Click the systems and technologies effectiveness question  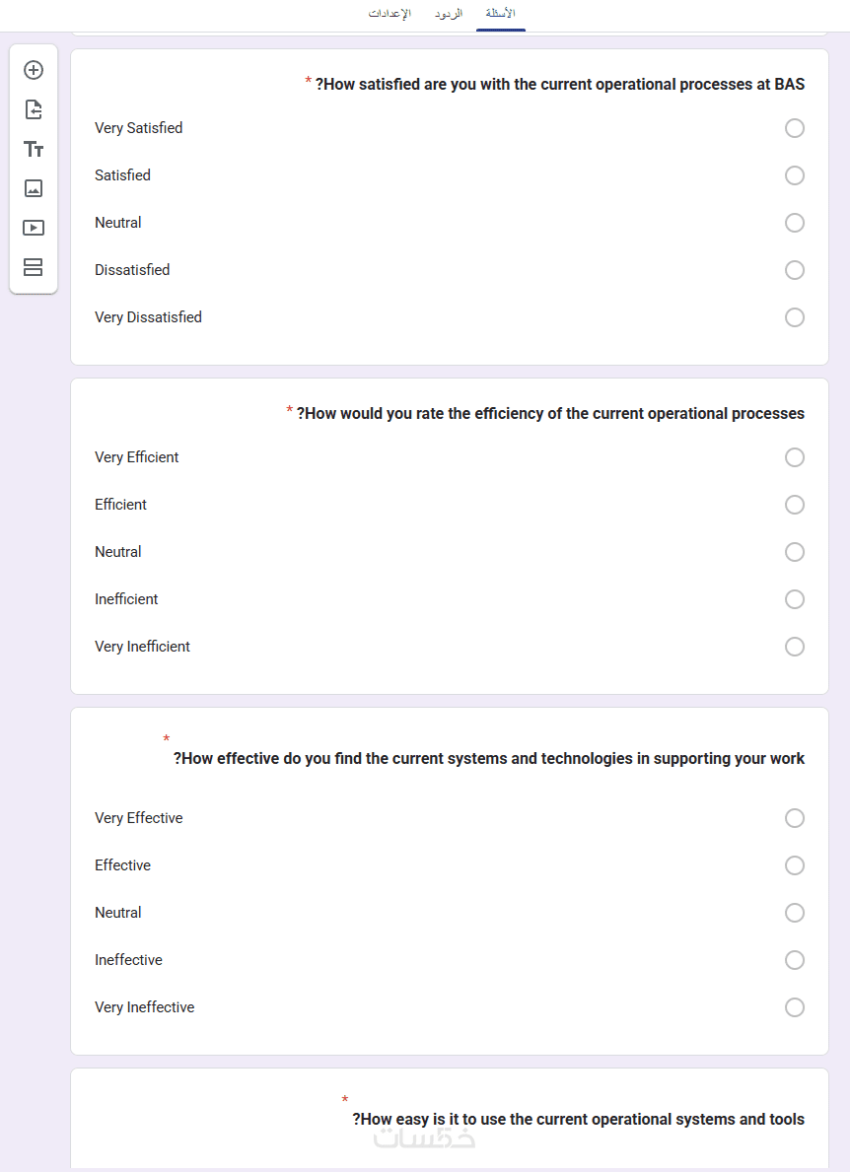tap(489, 759)
